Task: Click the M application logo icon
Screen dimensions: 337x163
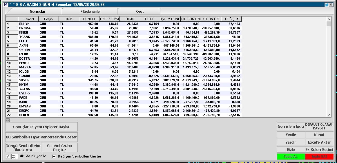Action: (6, 5)
